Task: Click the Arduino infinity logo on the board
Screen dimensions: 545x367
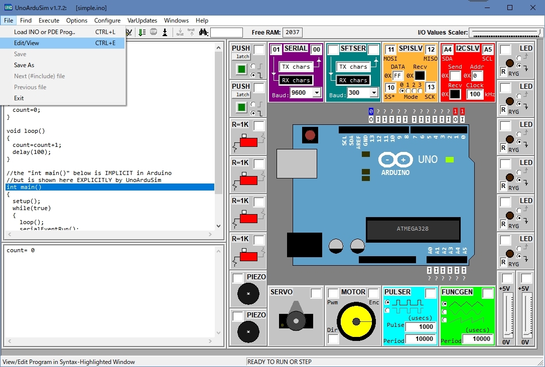Action: click(x=395, y=160)
